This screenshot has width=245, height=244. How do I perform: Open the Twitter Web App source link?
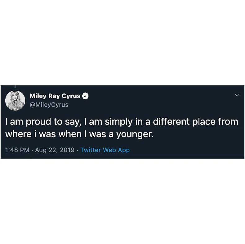[105, 150]
